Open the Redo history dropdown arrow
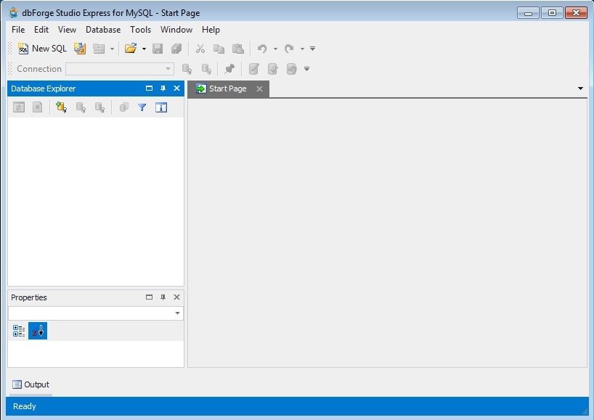This screenshot has height=420, width=594. tap(302, 49)
